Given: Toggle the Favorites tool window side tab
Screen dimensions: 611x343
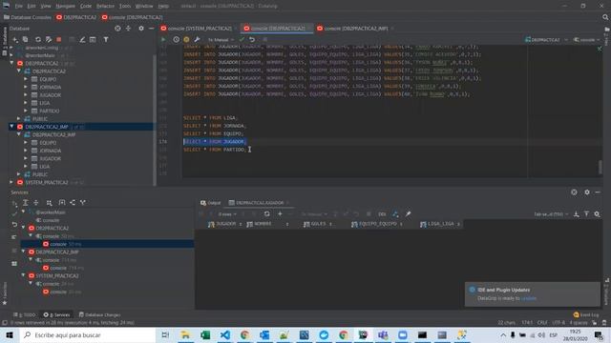Looking at the screenshot, I should 4,293.
